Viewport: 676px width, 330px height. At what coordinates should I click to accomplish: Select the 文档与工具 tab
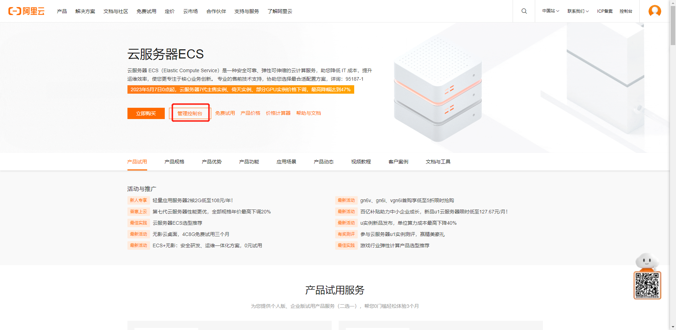[438, 162]
